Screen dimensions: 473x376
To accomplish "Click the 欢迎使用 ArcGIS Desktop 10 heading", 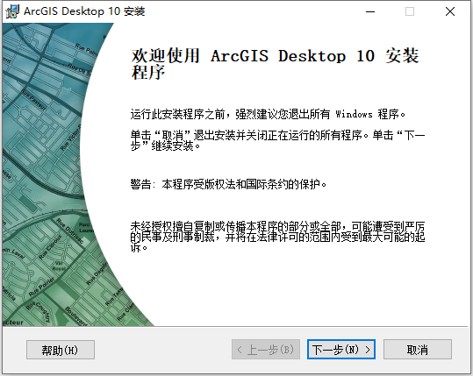I will (276, 64).
